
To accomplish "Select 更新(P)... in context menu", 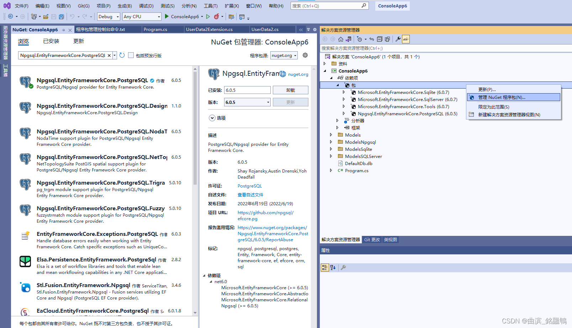I will [514, 89].
